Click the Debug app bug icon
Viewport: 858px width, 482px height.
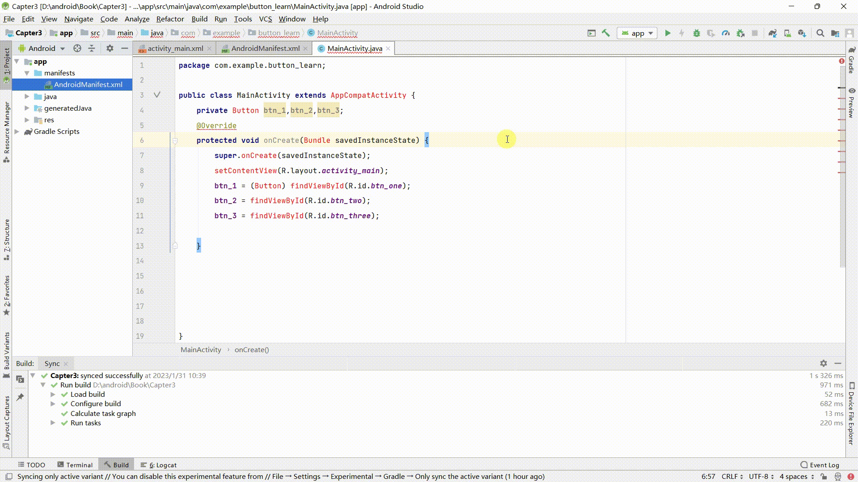point(696,33)
